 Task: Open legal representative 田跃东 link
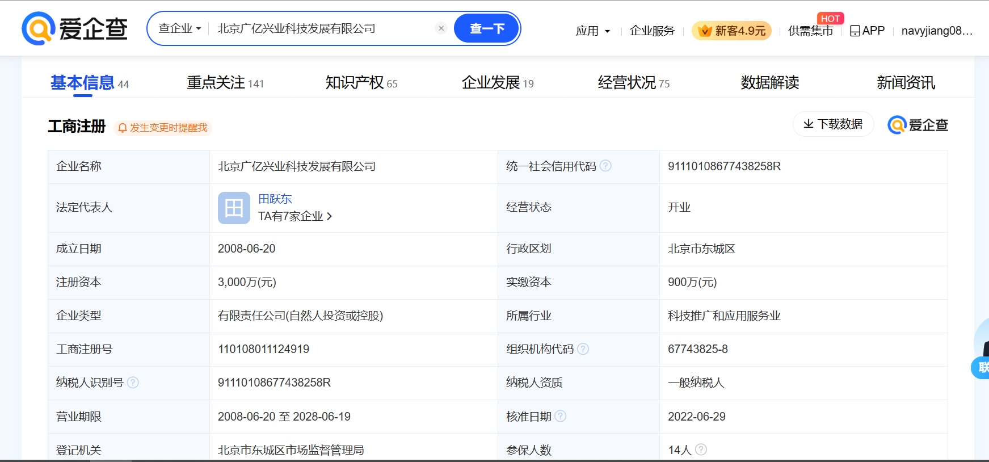click(x=275, y=199)
